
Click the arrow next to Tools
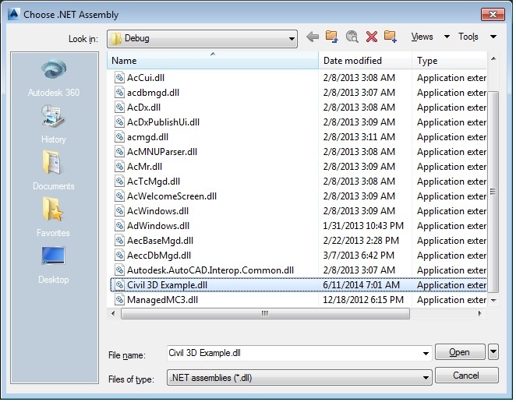(x=493, y=37)
